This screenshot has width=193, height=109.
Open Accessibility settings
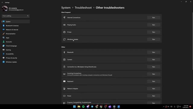tap(16, 54)
